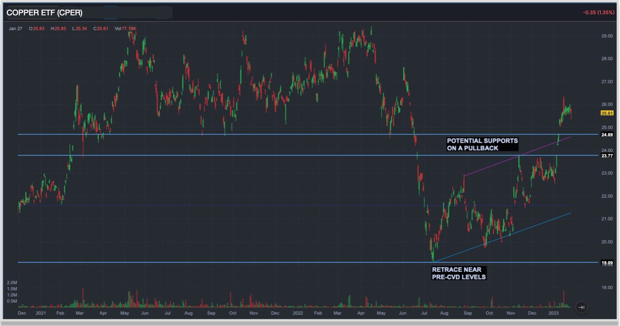Image resolution: width=620 pixels, height=326 pixels.
Task: Click the 24.69 price level tag
Action: coord(607,134)
